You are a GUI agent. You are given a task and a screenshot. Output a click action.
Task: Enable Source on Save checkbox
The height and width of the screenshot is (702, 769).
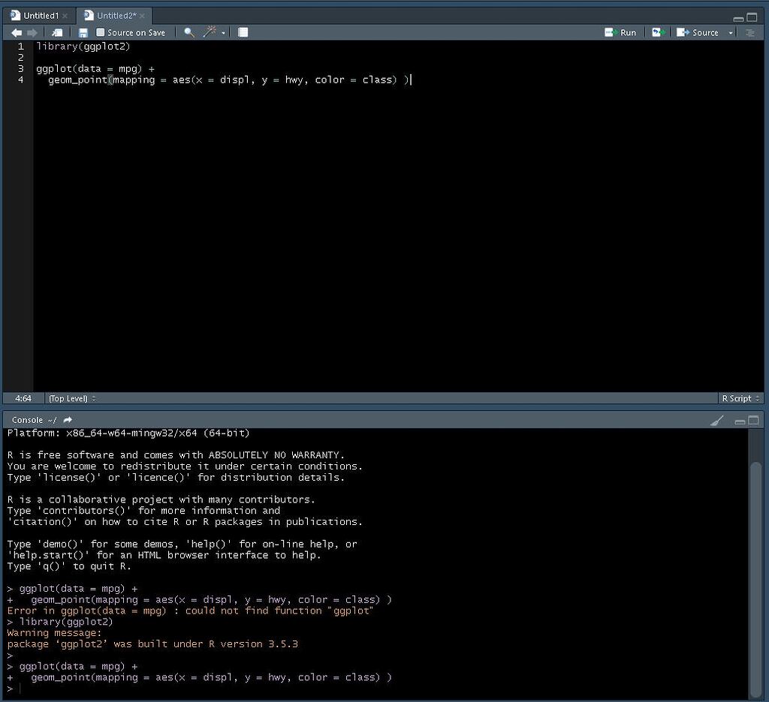(x=100, y=32)
